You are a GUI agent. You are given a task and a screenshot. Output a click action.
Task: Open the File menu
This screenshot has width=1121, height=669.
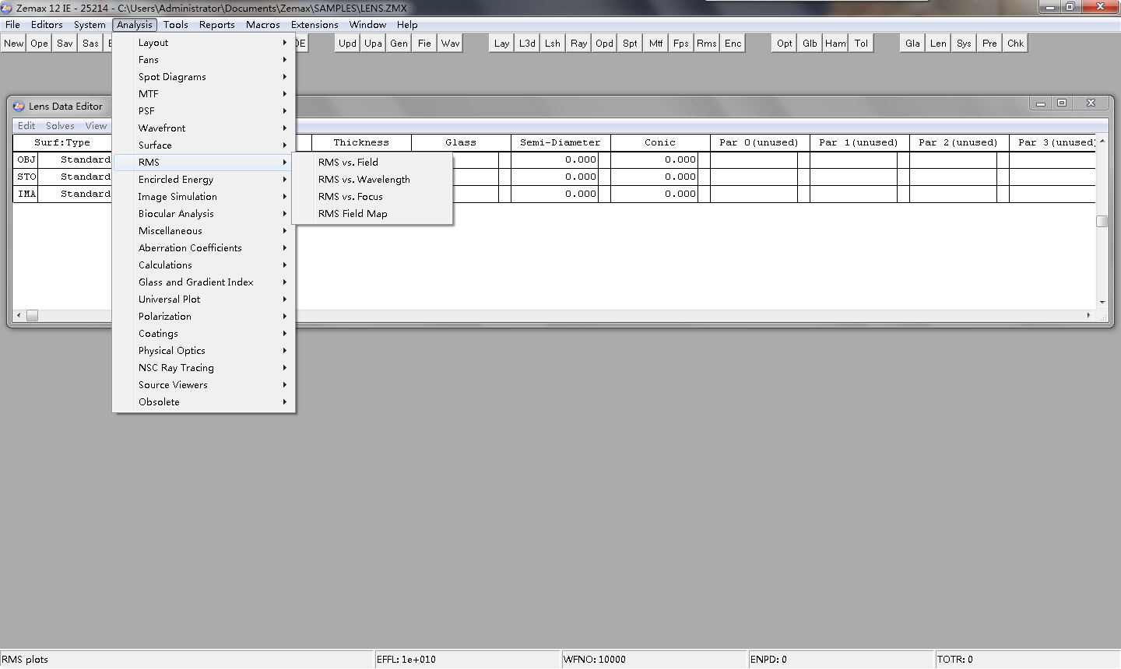point(12,25)
